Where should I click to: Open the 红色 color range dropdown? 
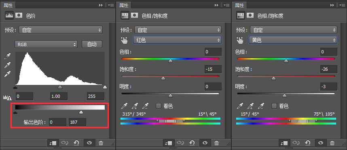pos(177,40)
